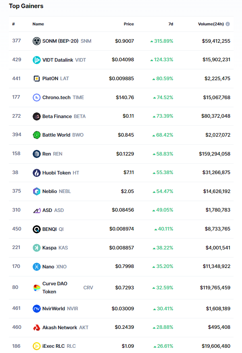The height and width of the screenshot is (353, 242).
Task: Click the Volume(24h) info icon
Action: point(228,24)
